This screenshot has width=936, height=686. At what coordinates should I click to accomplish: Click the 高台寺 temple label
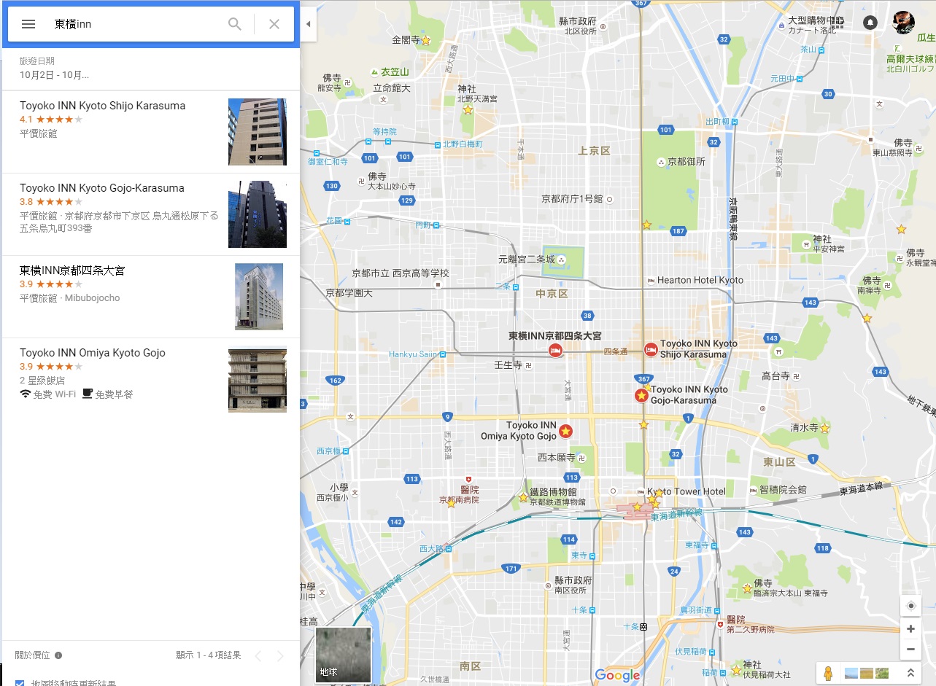click(776, 376)
